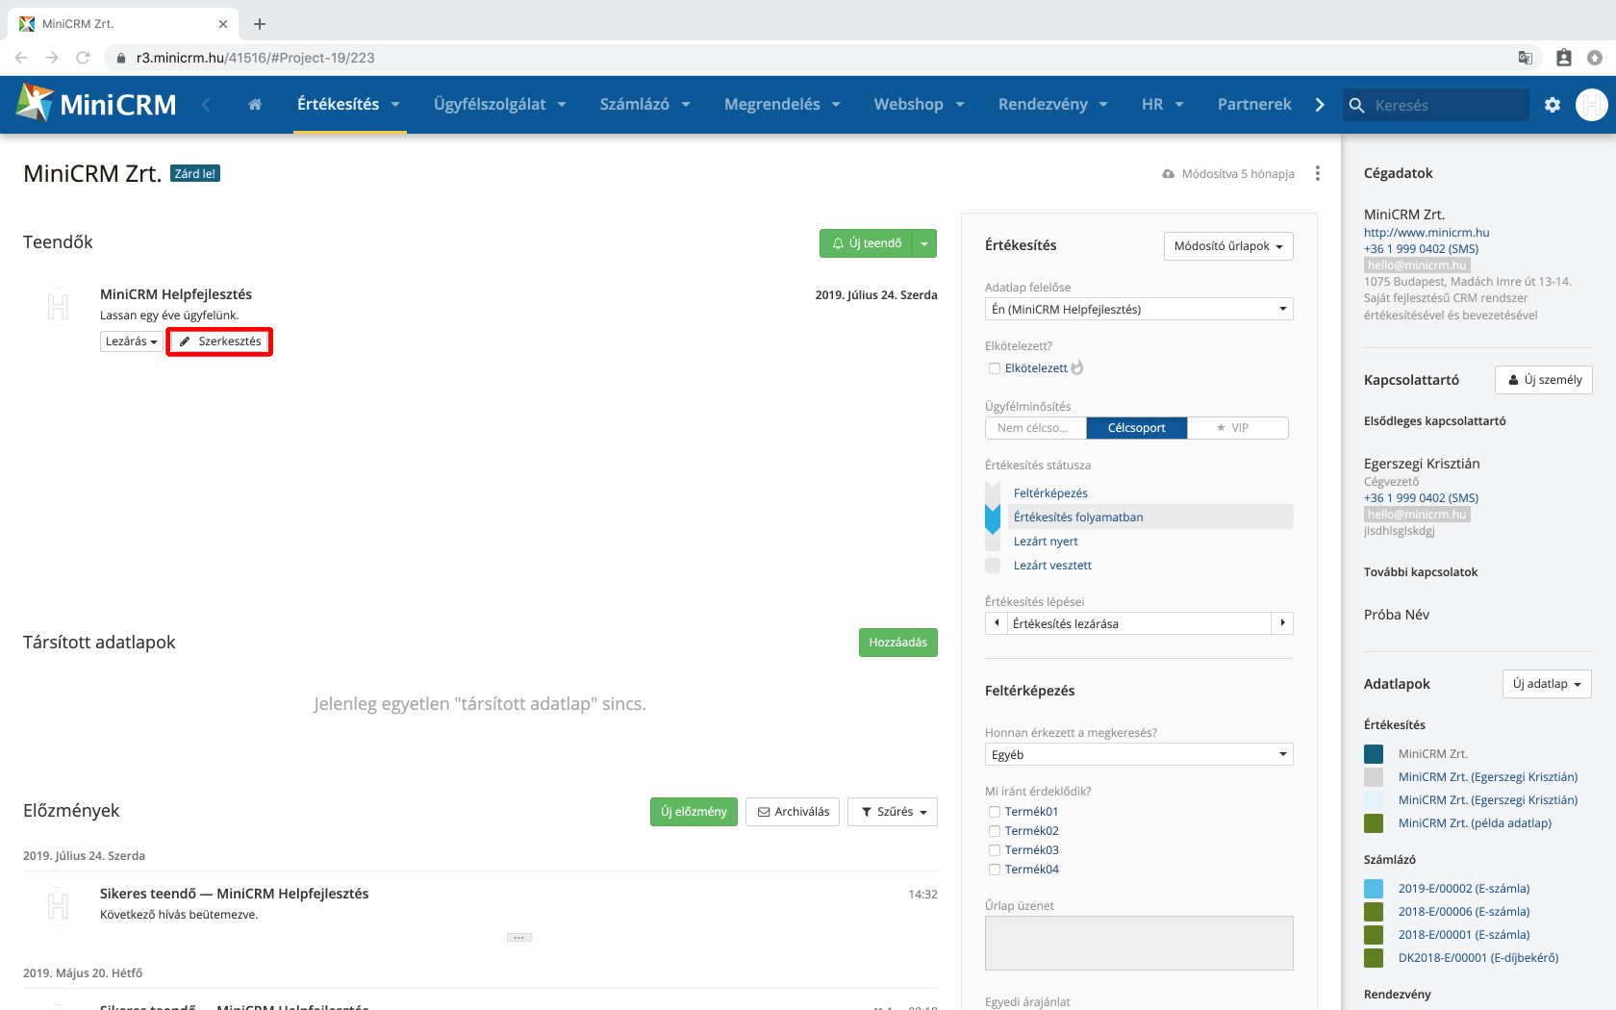Click the MiniCRM logo
Screen dimensions: 1616x1010
[97, 104]
